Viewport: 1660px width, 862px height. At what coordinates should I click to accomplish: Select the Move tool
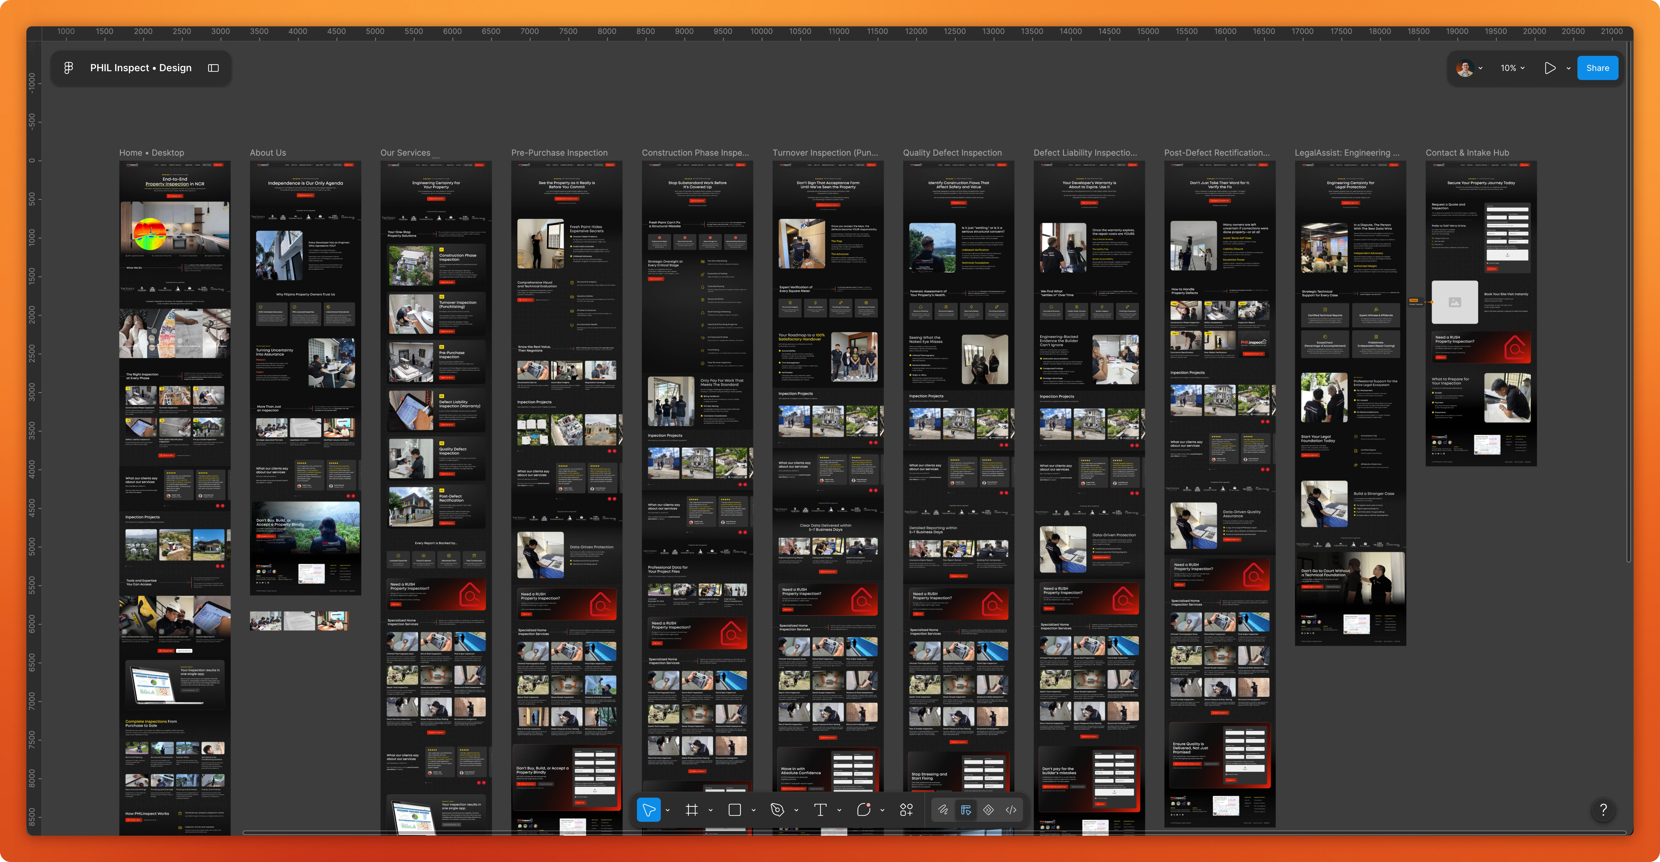[648, 810]
